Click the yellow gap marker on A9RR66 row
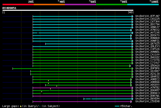 pyautogui.click(x=48, y=83)
